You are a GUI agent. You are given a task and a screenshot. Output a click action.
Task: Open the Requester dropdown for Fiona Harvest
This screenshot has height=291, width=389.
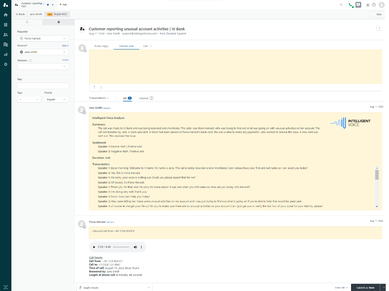[x=43, y=38]
